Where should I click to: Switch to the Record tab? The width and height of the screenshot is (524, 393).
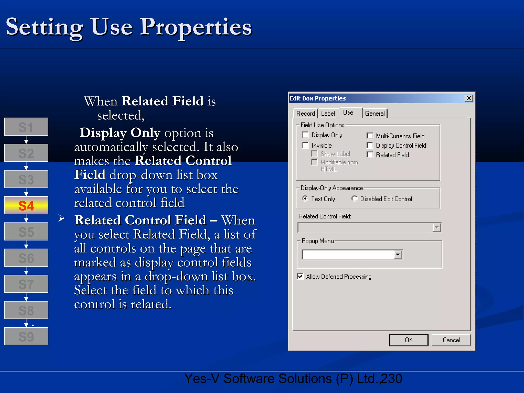pyautogui.click(x=305, y=113)
